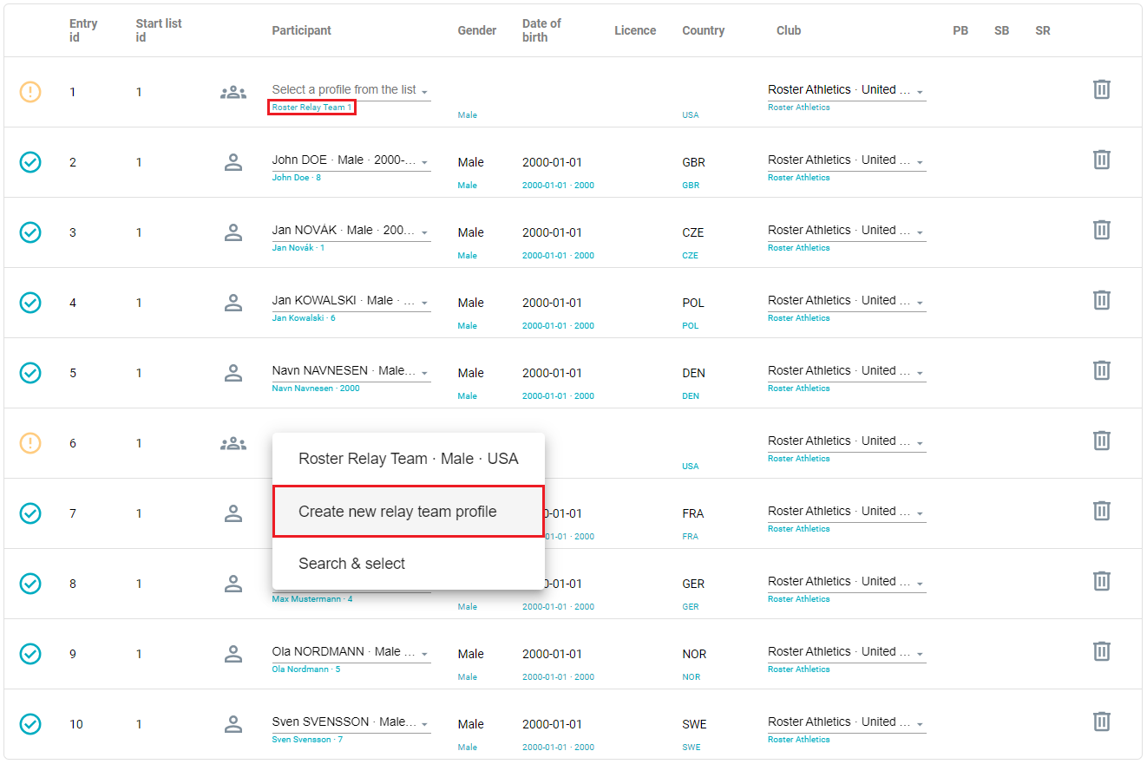Click person icon in Sven SVENSSON row
Image resolution: width=1147 pixels, height=764 pixels.
click(x=233, y=724)
